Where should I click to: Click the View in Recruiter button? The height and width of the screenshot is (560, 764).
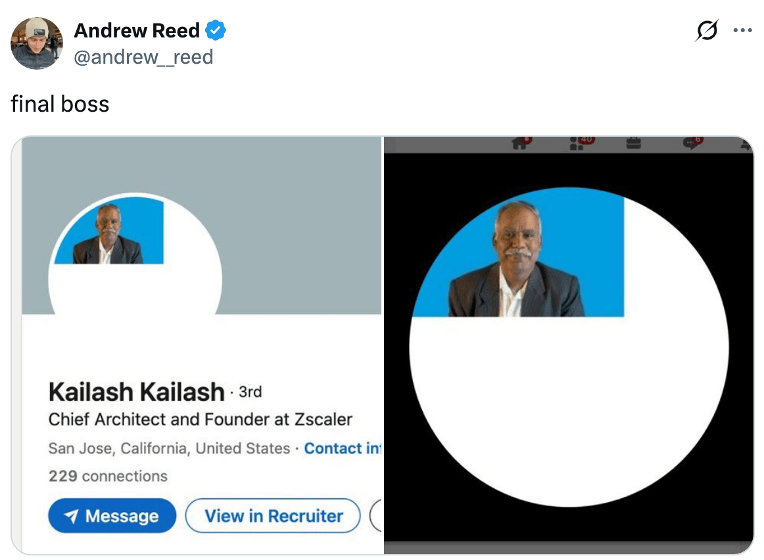coord(273,516)
